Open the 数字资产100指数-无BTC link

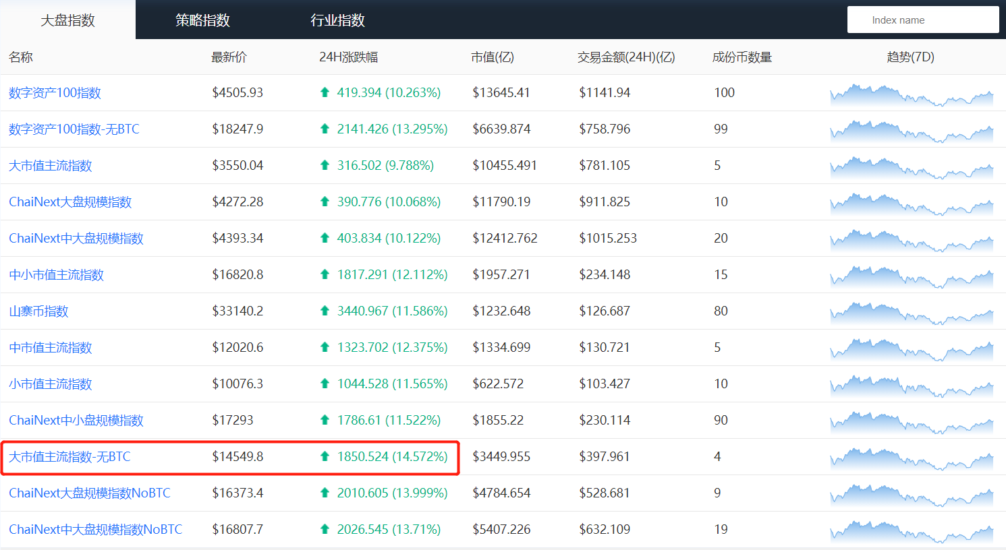pos(74,129)
